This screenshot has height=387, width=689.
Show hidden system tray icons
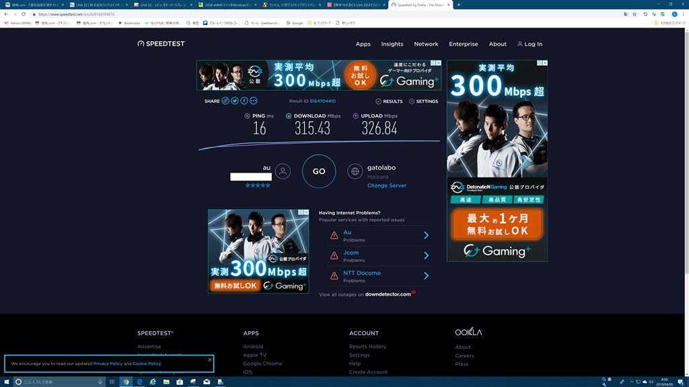click(632, 382)
